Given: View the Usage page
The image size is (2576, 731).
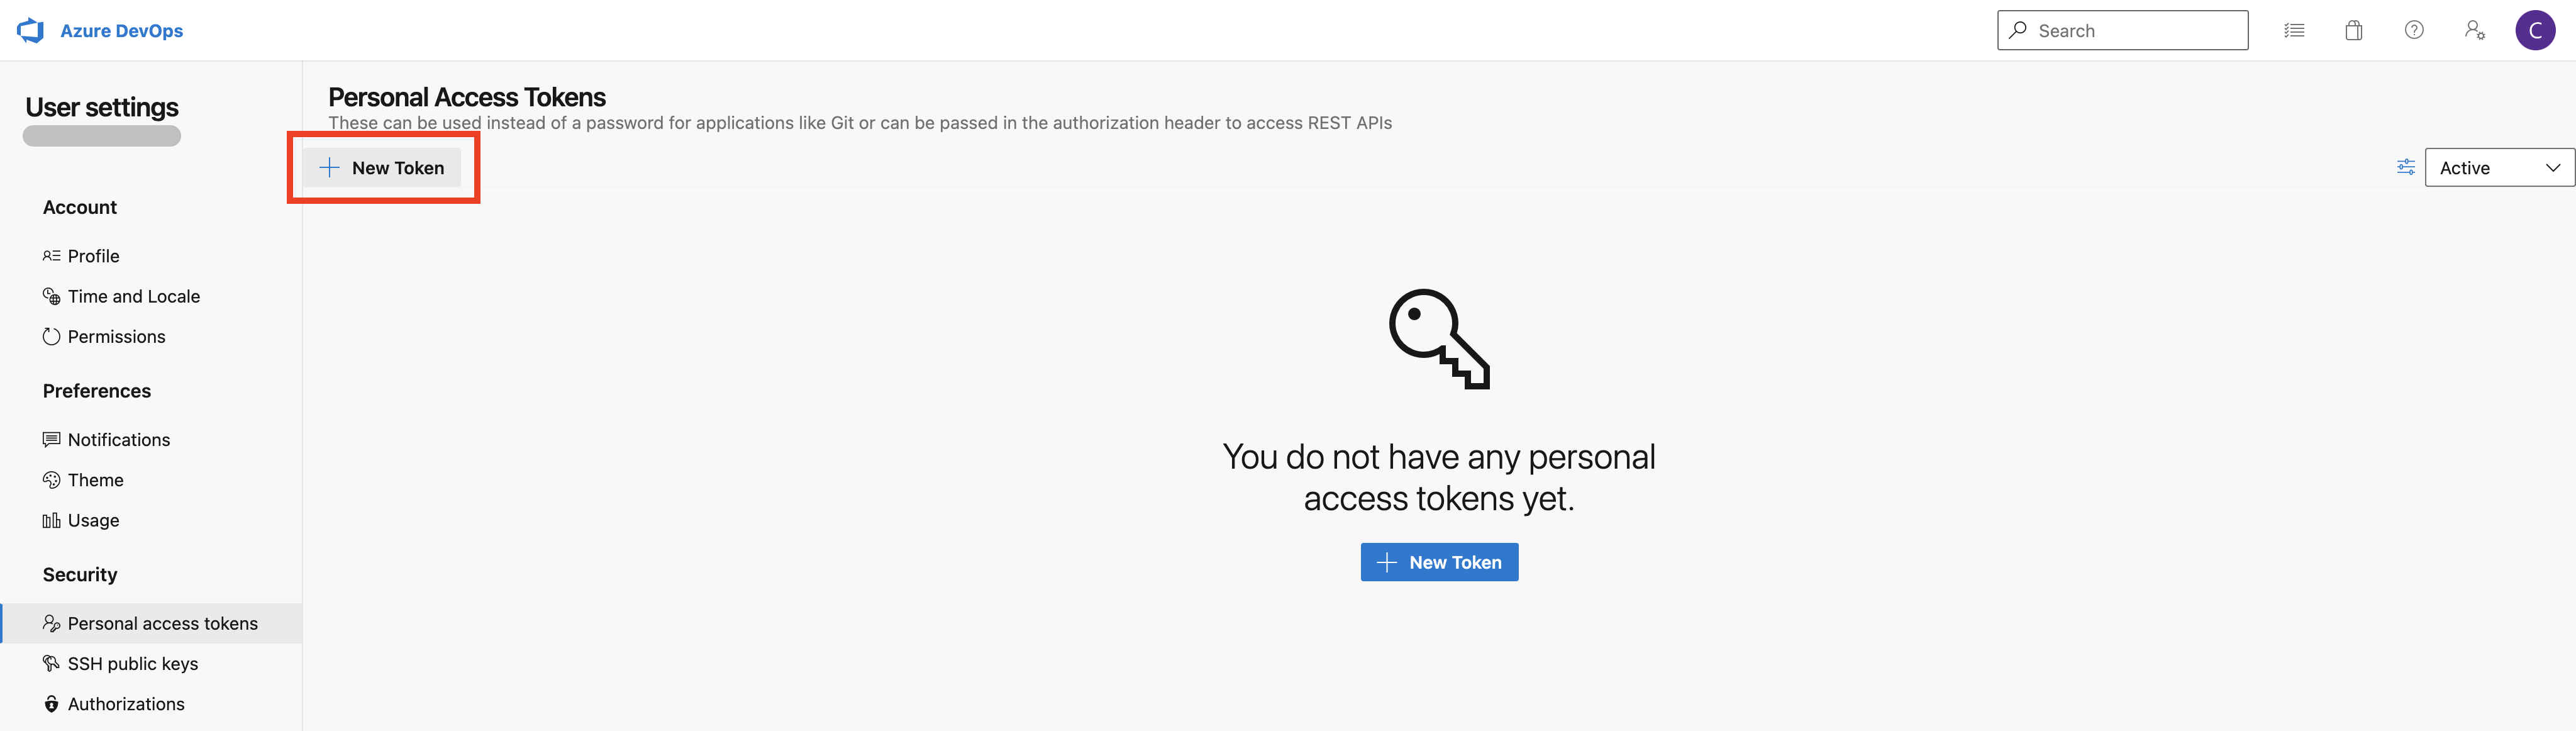Looking at the screenshot, I should click(x=93, y=520).
